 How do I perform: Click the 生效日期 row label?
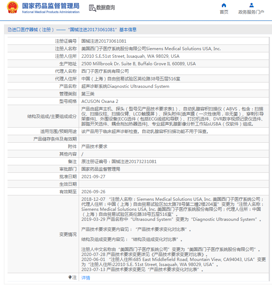tap(68, 184)
